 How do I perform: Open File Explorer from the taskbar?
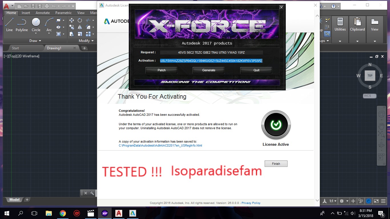[x=49, y=213]
